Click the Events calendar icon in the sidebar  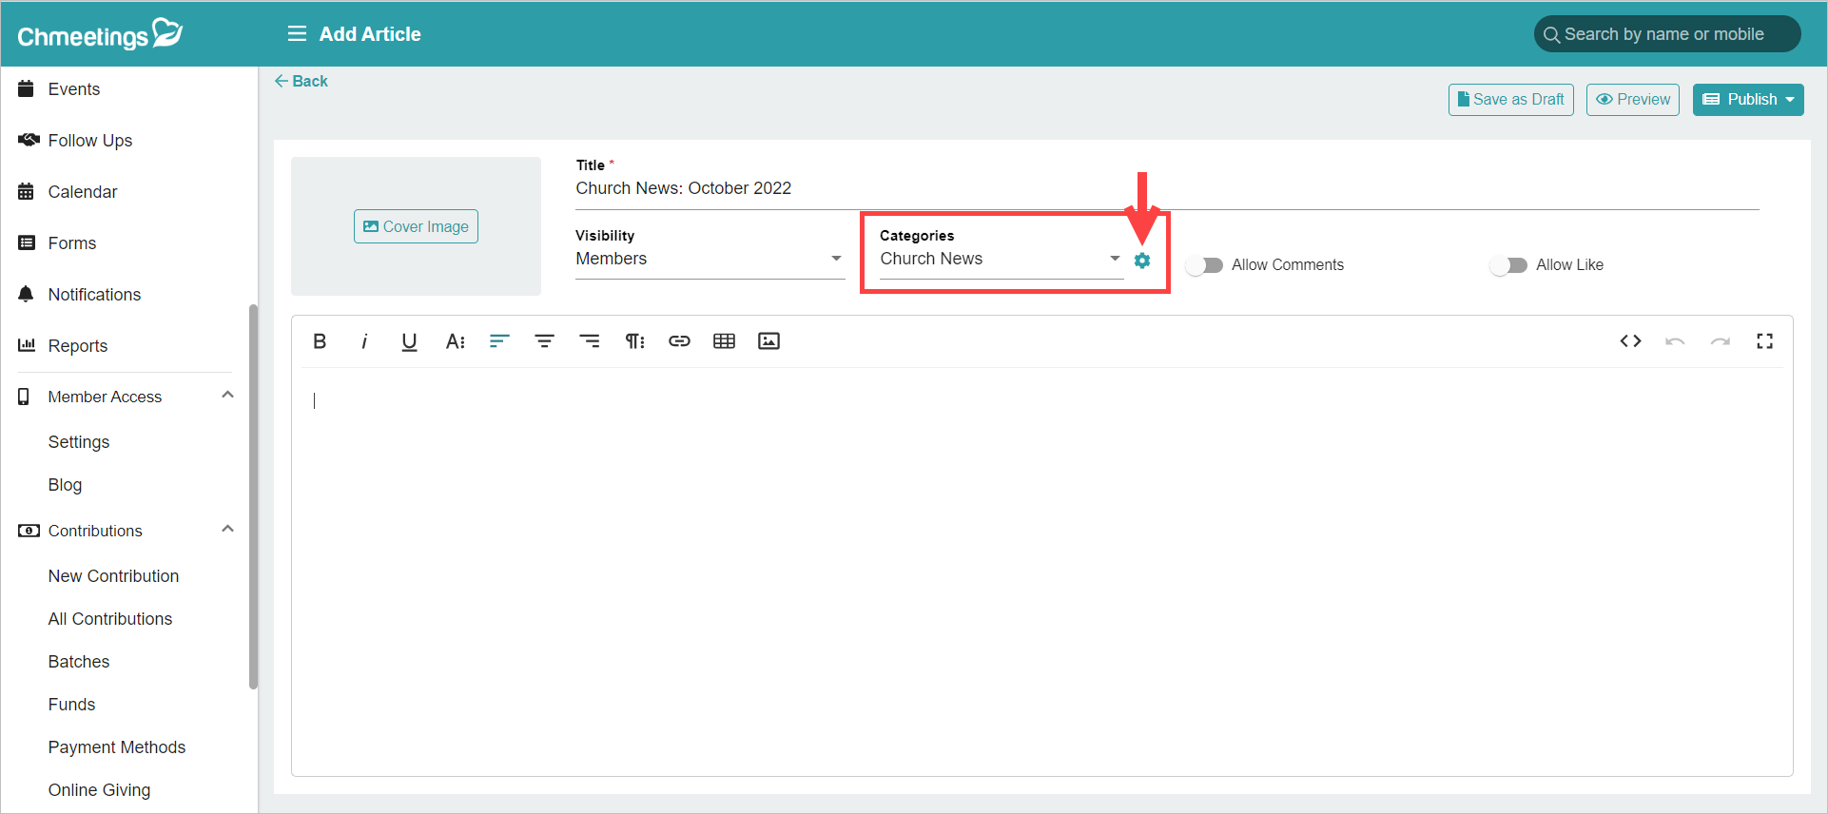(27, 88)
